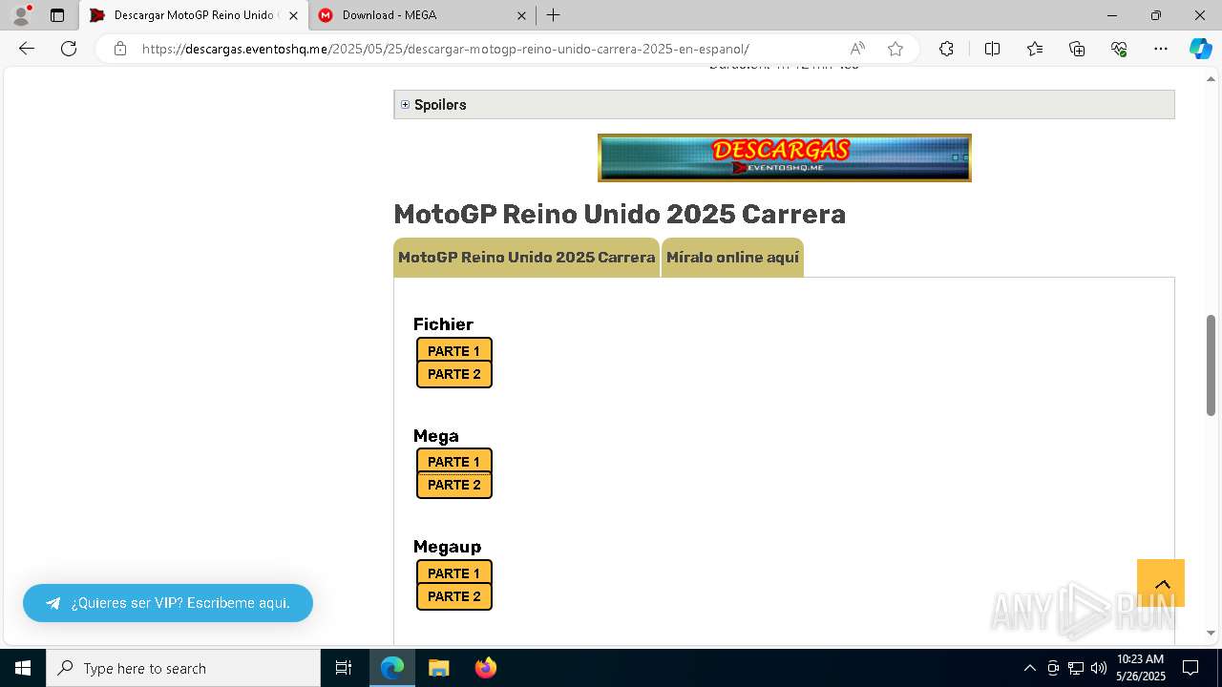Click the page vertical scrollbar thumb

(x=1211, y=364)
